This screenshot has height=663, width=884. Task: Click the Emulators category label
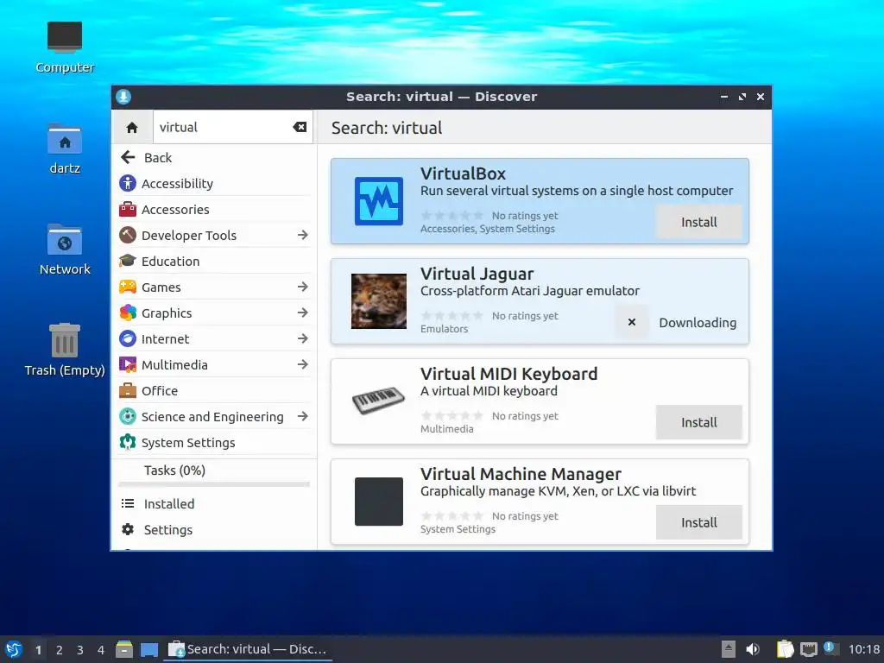coord(445,329)
